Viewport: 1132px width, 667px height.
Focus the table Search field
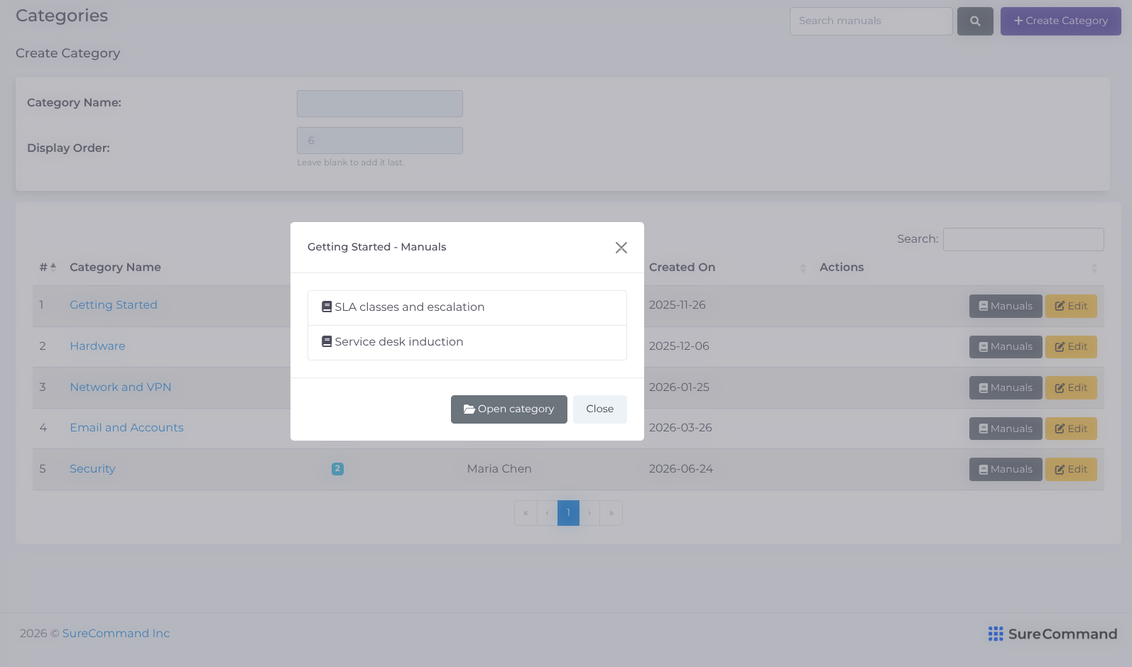coord(1023,239)
